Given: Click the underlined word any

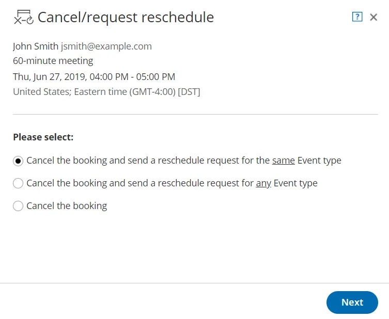Looking at the screenshot, I should pyautogui.click(x=263, y=183).
